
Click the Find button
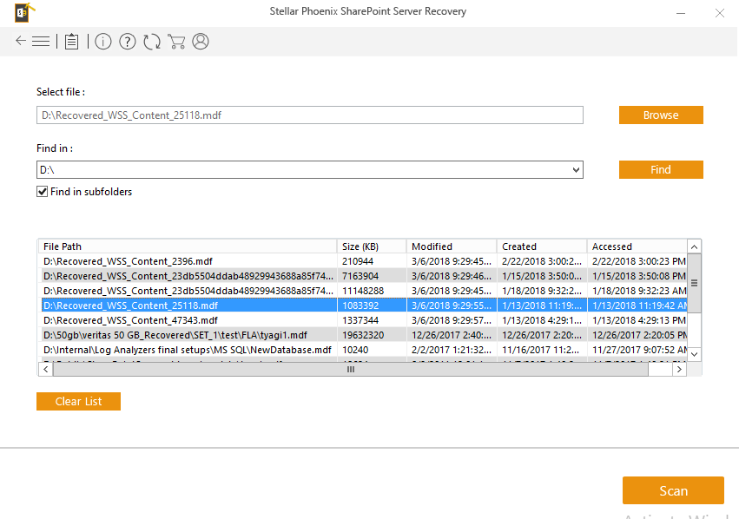pos(661,170)
